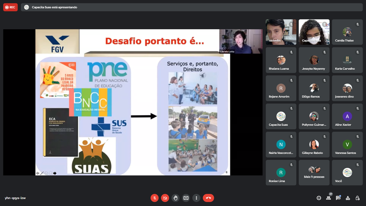Raise your hand in the meeting

tap(175, 198)
